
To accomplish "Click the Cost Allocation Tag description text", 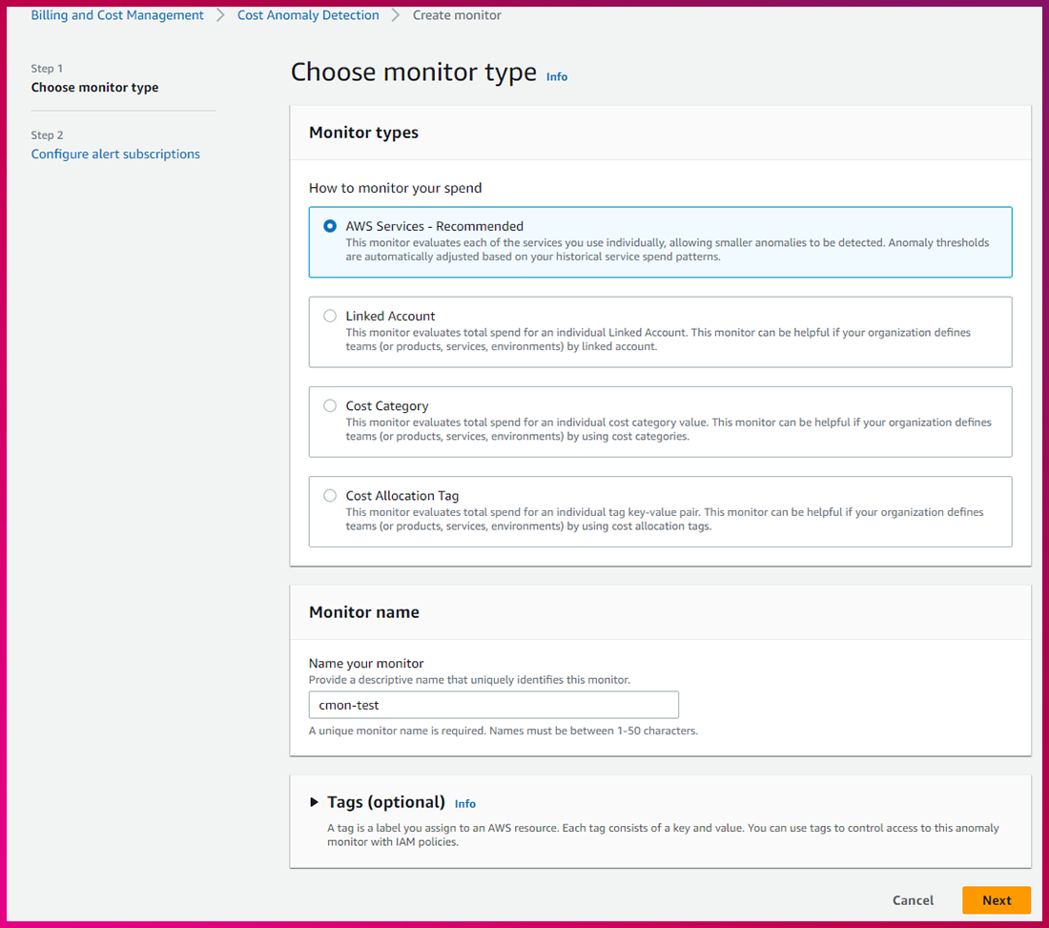I will [664, 519].
